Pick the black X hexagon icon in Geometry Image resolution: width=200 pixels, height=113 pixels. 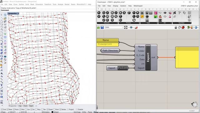(x=99, y=13)
